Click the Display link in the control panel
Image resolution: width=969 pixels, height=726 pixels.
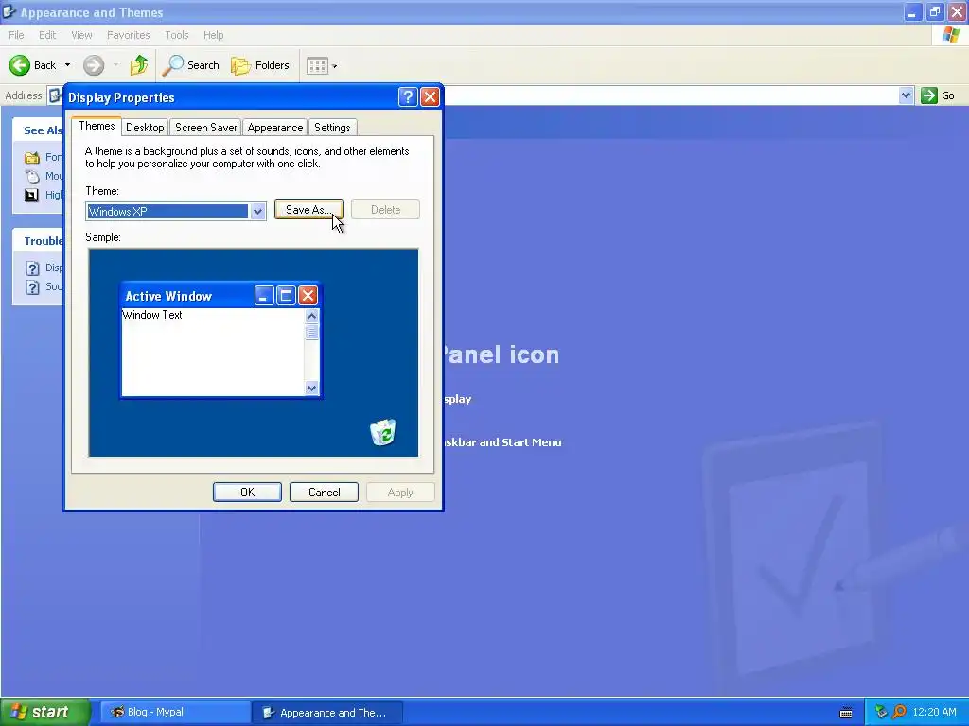point(457,399)
